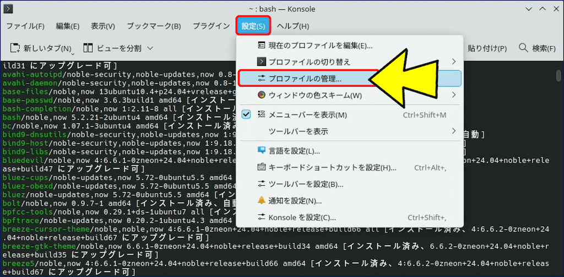Toggle the show menu bar checkbox

coord(246,115)
